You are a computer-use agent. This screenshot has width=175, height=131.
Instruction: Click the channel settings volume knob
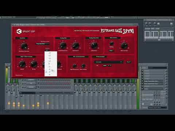tap(150, 24)
